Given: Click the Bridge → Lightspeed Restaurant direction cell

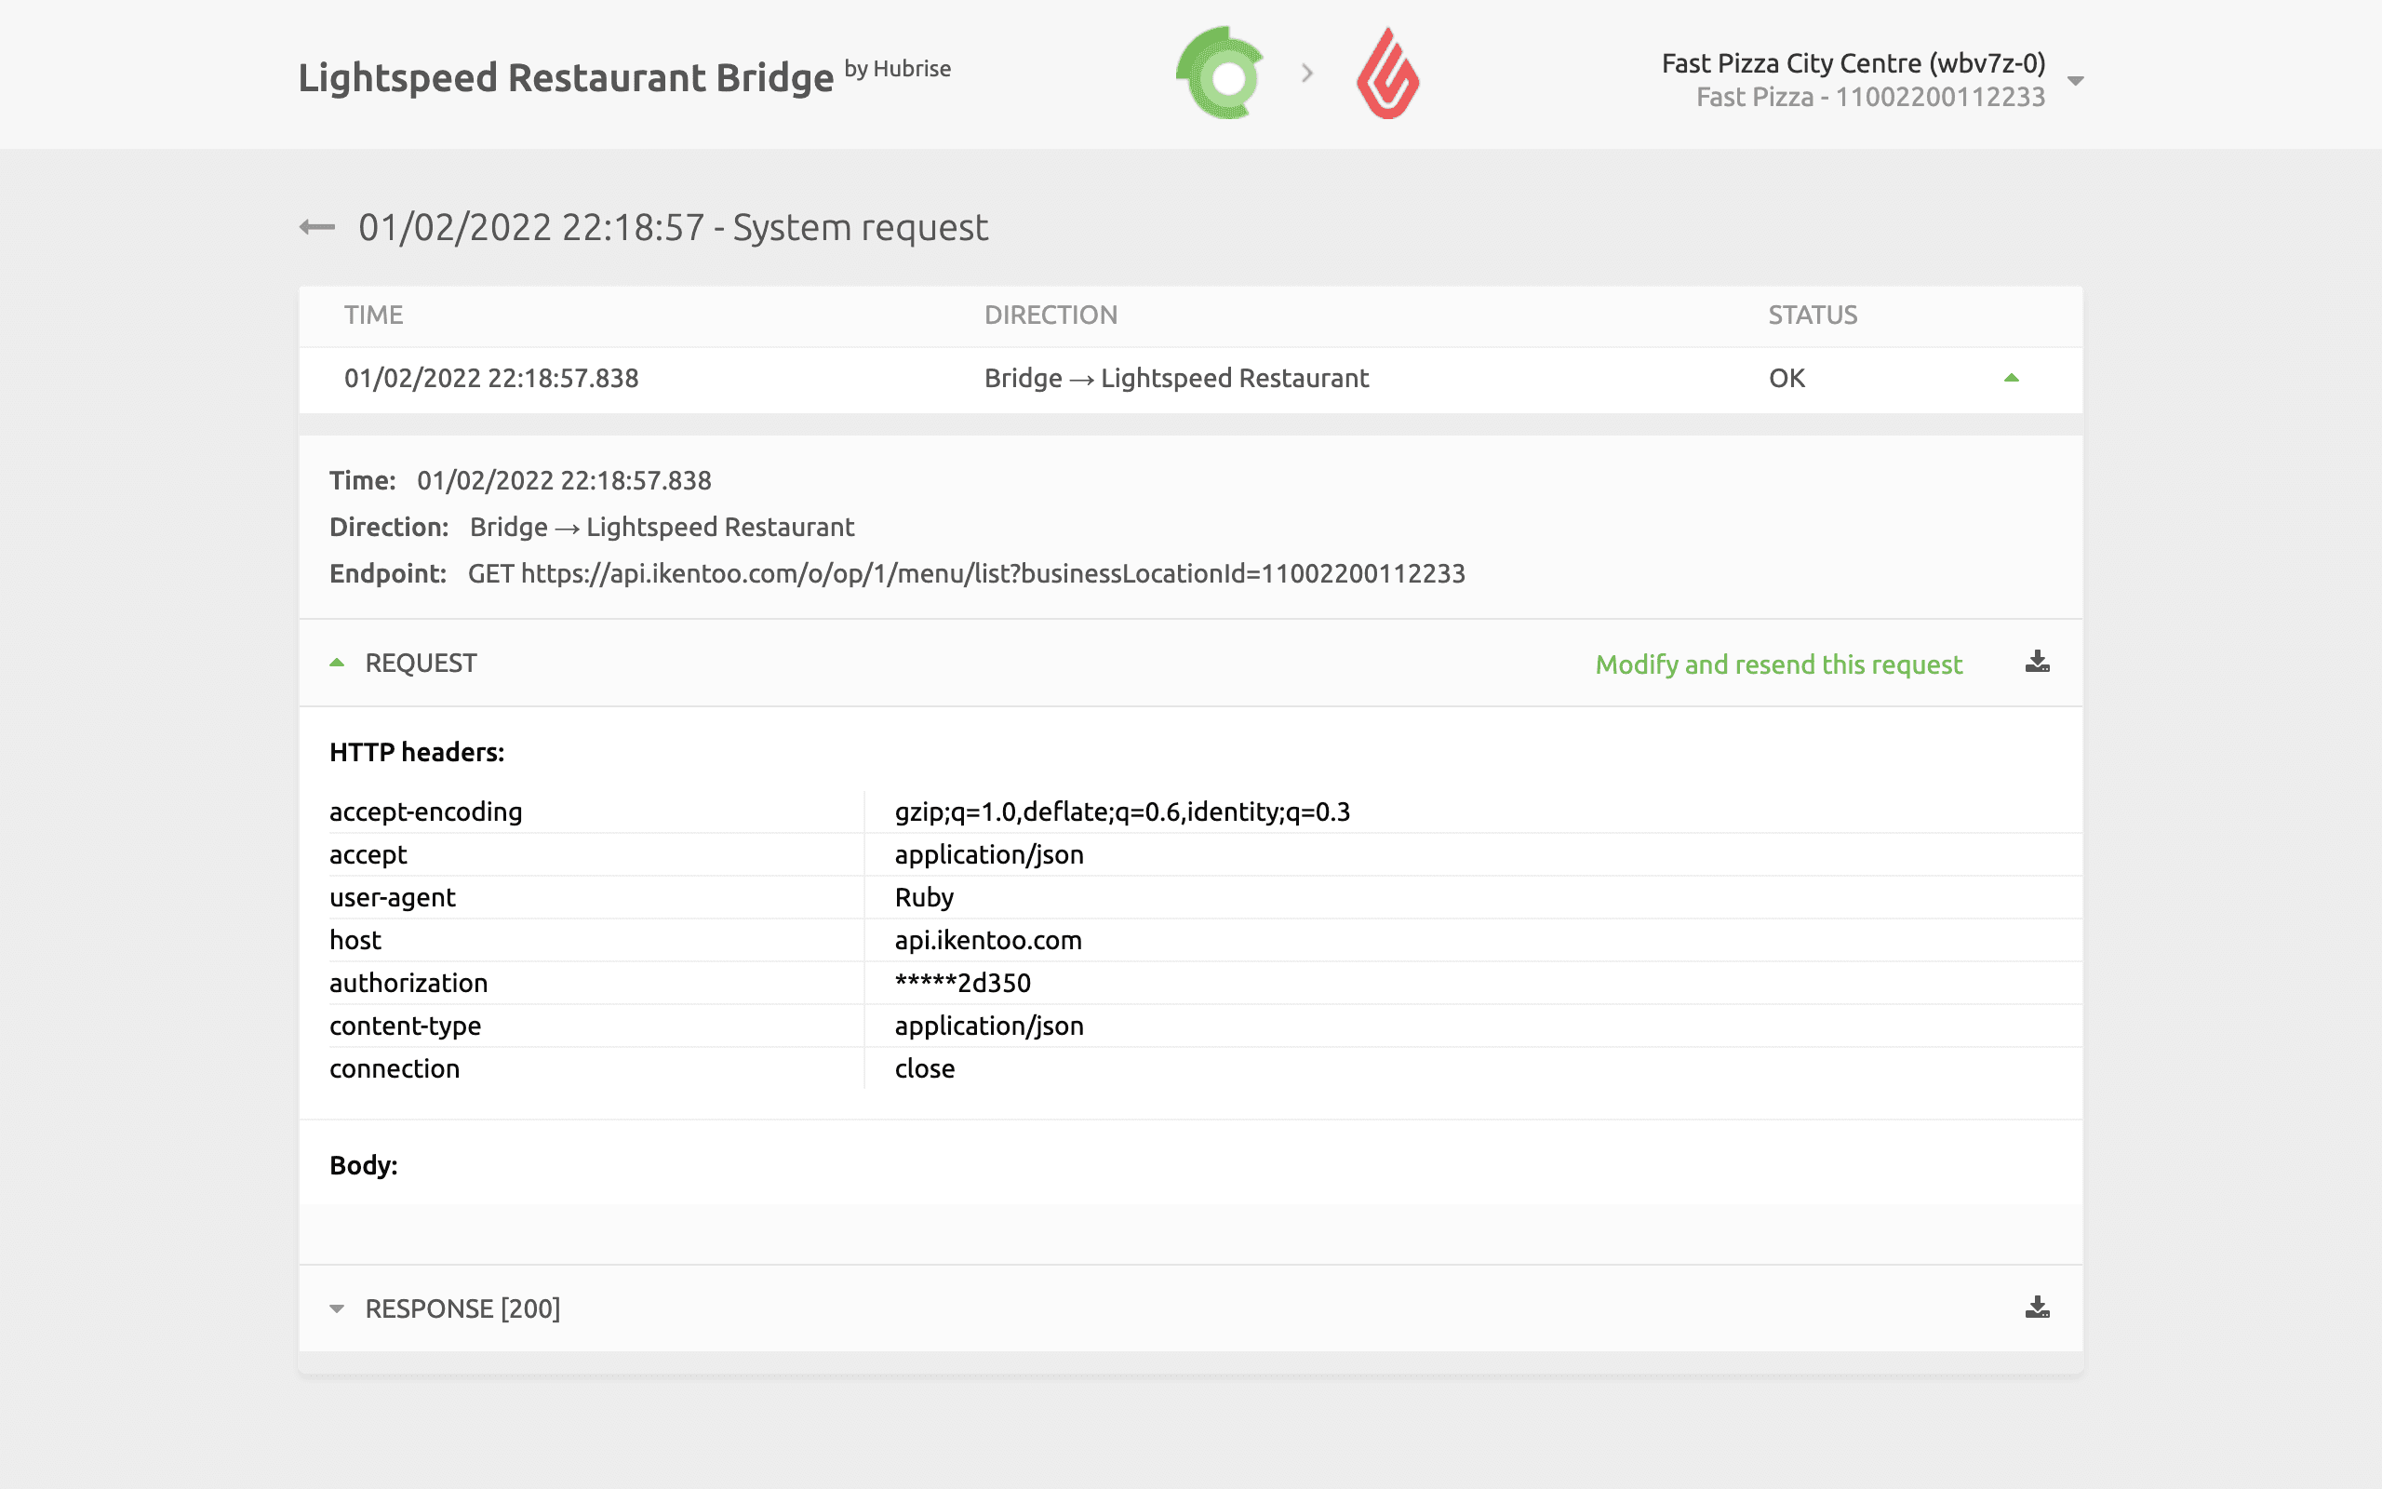Looking at the screenshot, I should [1177, 377].
